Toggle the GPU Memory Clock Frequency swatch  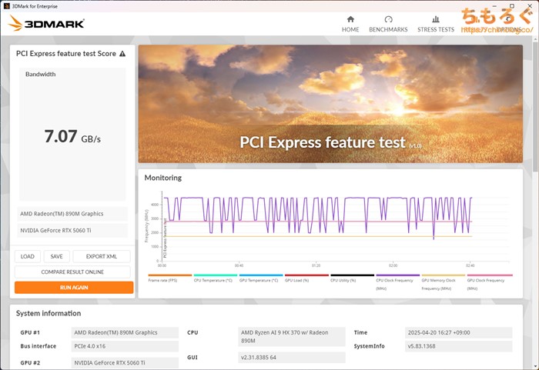[444, 275]
